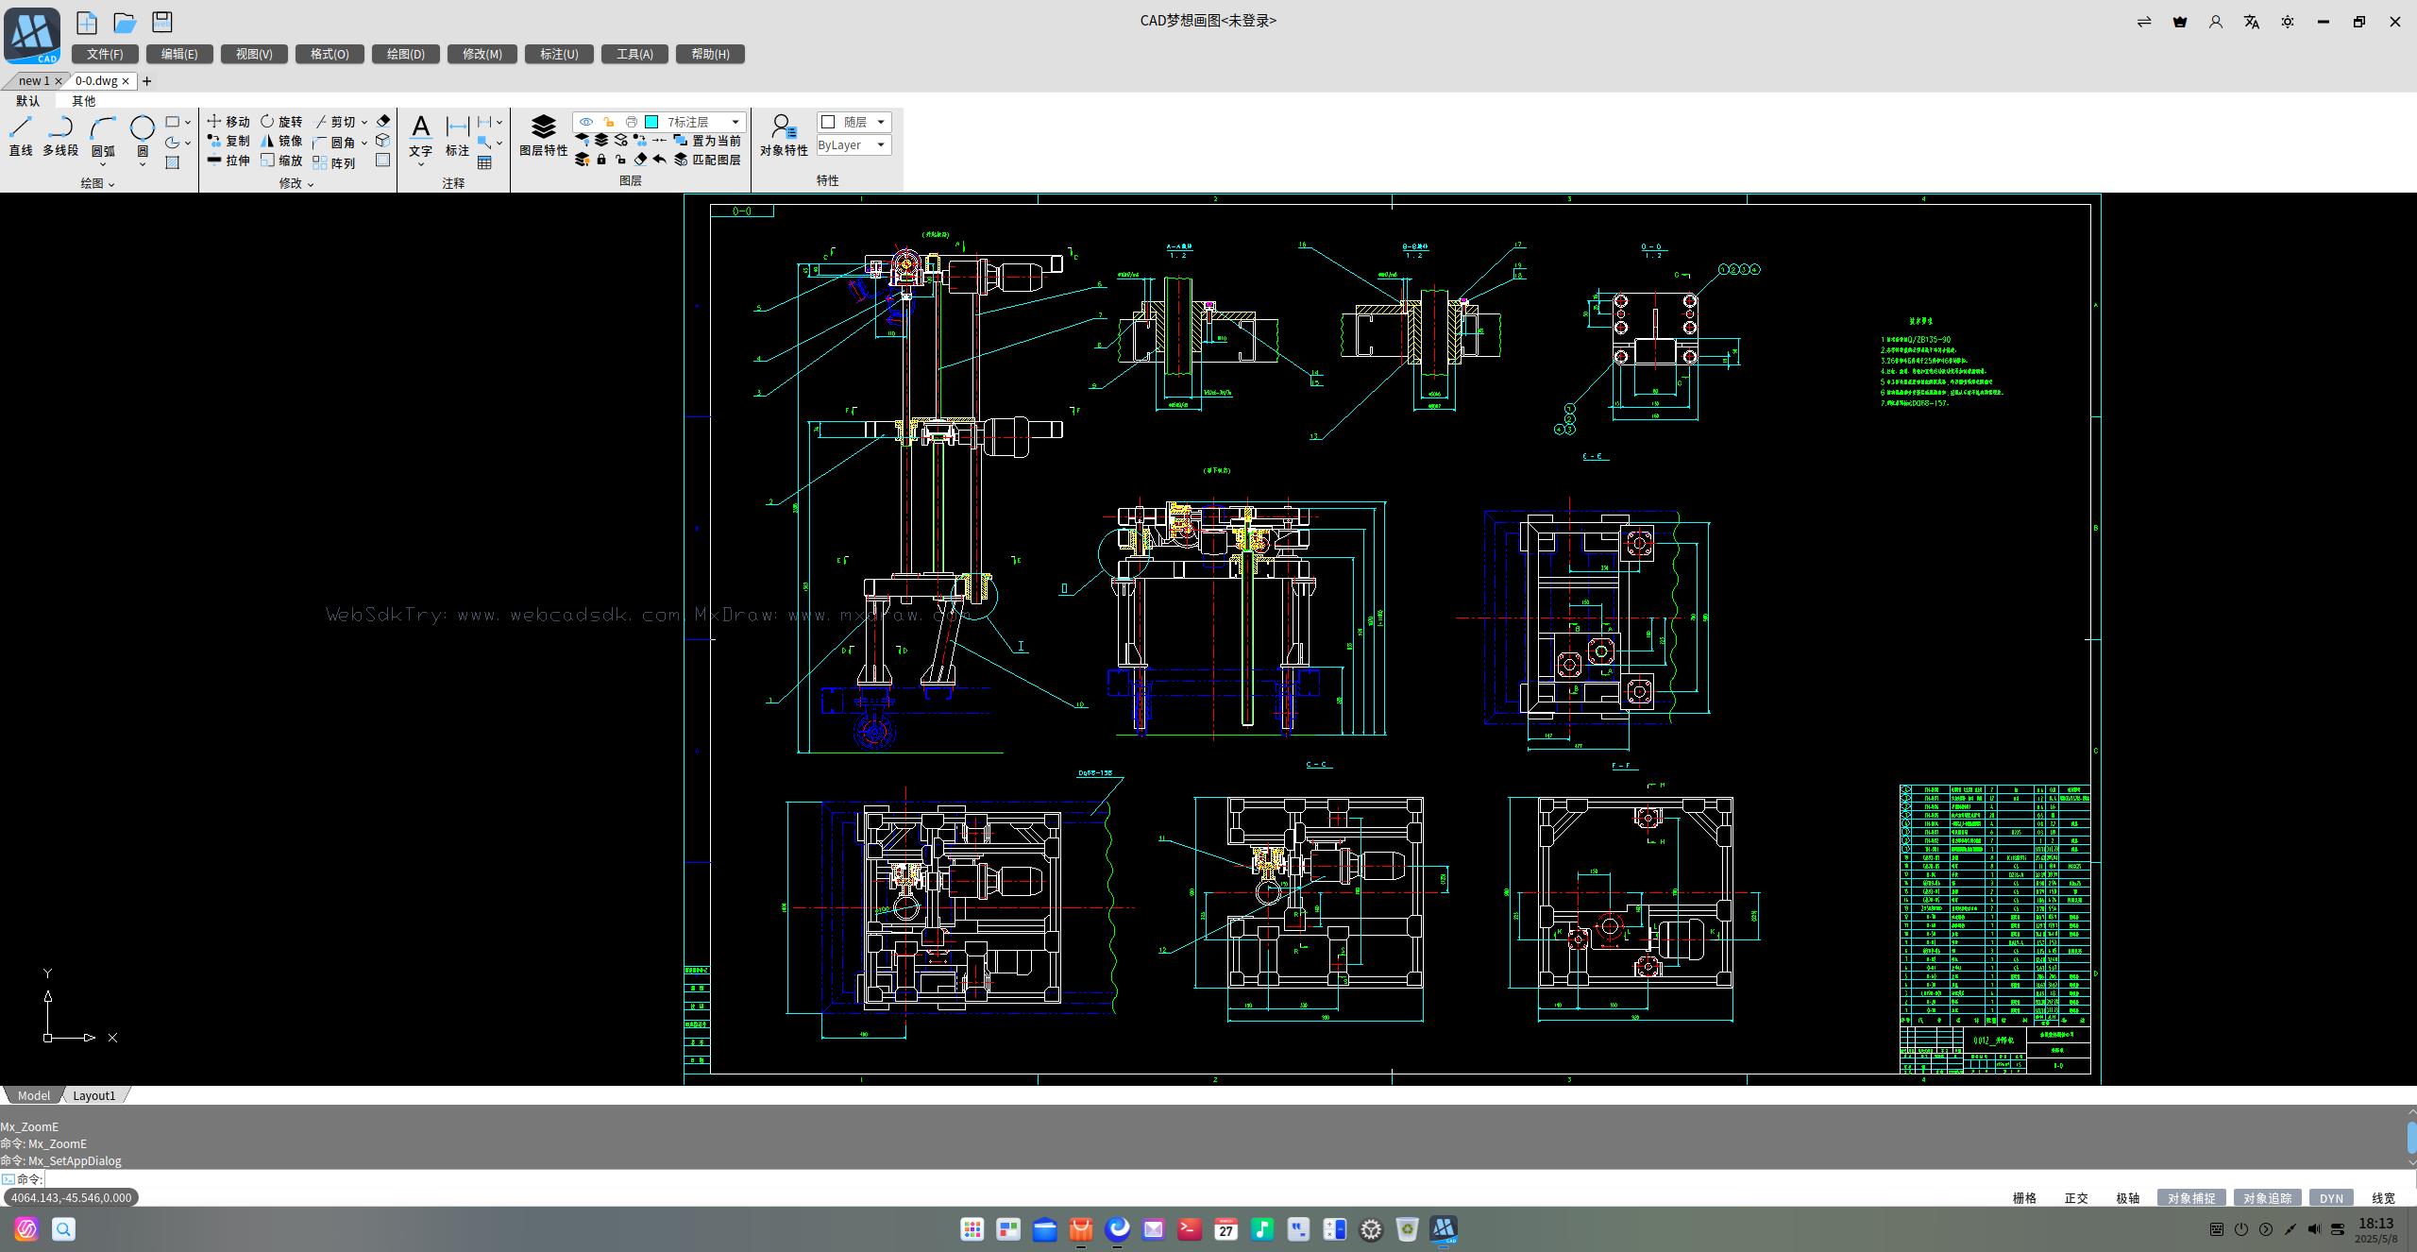Choose the 移动 move tool
Image resolution: width=2417 pixels, height=1252 pixels.
[x=228, y=122]
